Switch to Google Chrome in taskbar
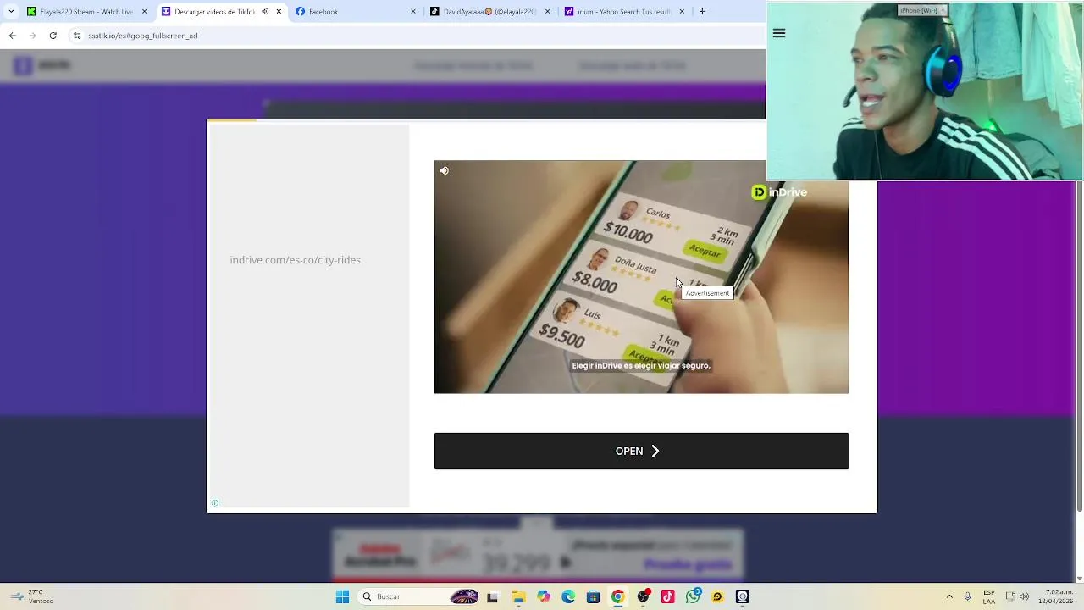 pos(618,596)
